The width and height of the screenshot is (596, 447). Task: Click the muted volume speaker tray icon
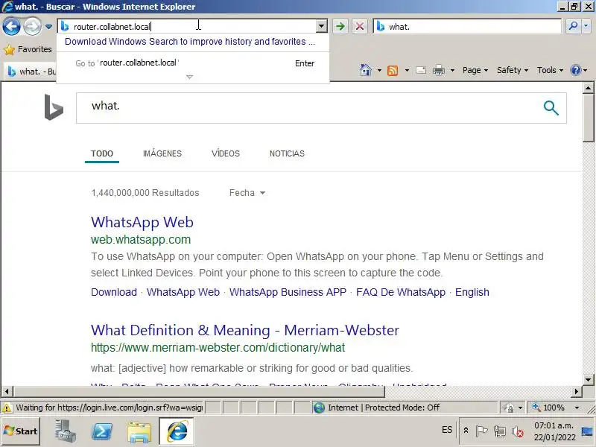pos(517,431)
